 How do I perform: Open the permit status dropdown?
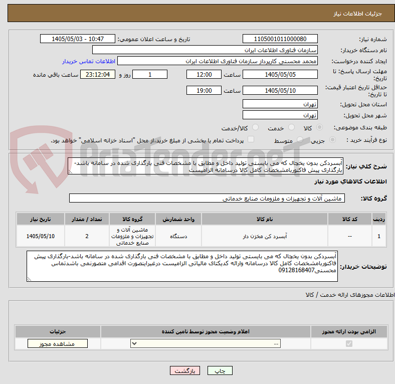click(206, 343)
